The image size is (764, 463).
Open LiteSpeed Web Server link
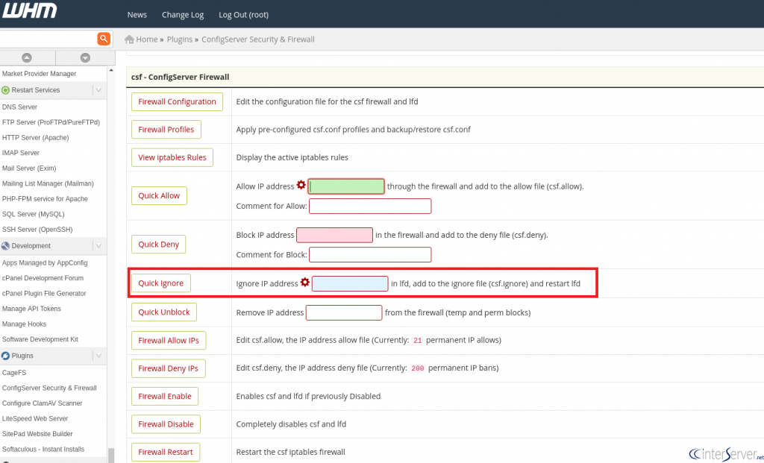pos(35,419)
